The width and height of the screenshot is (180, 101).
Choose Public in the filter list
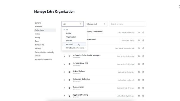point(74,33)
